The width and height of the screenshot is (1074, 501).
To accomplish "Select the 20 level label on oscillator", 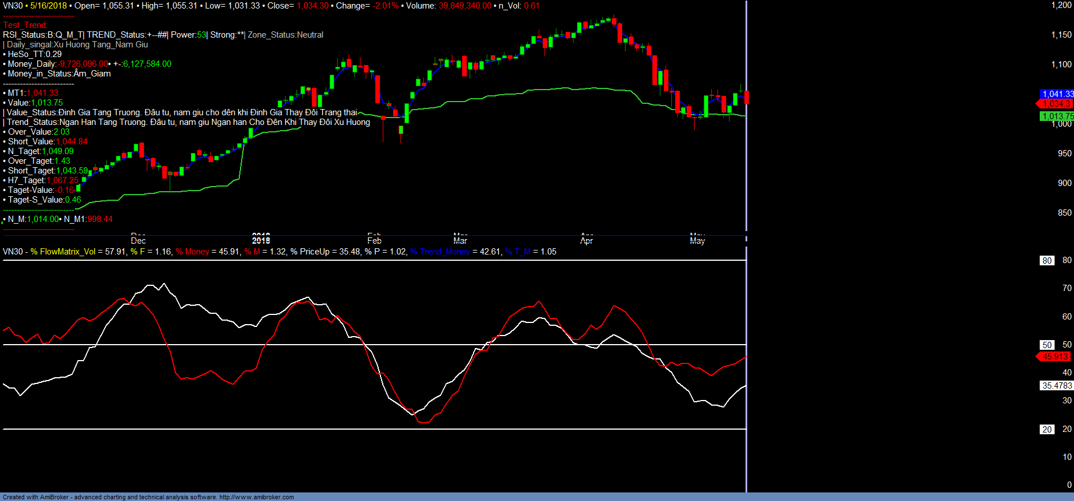I will [x=1047, y=430].
